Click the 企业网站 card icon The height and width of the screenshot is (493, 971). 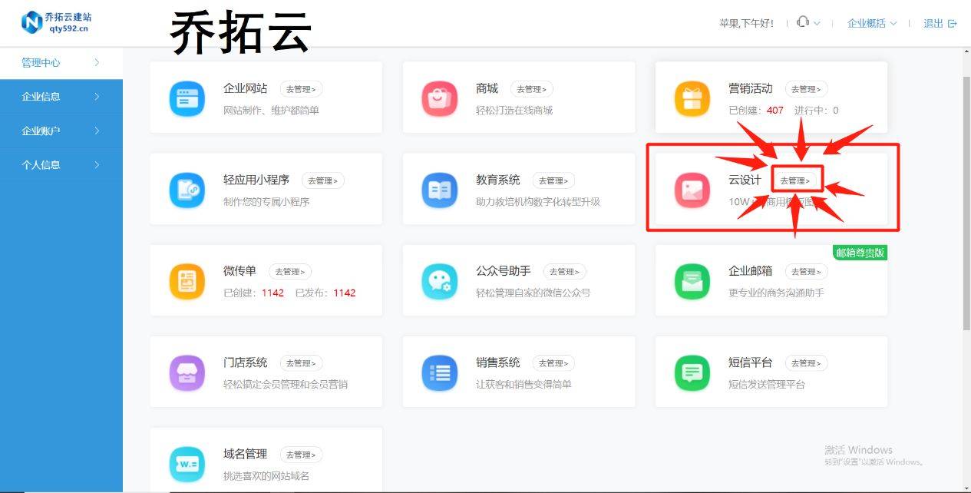(187, 99)
